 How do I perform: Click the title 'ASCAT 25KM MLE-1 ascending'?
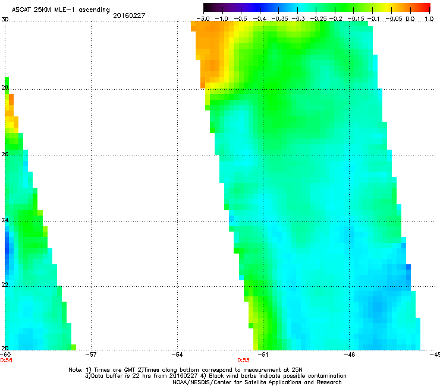[x=61, y=10]
